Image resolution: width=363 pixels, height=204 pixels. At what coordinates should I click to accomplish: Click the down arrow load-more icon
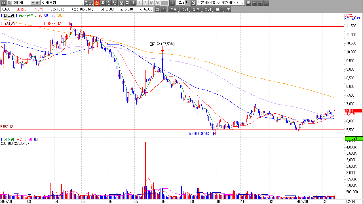pos(172,3)
